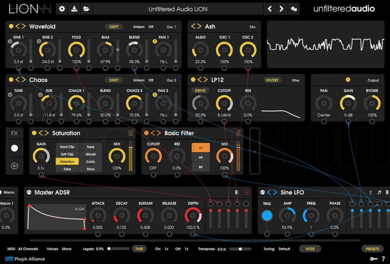Select the Tube saturation mode
Image resolution: width=390 pixels, height=264 pixels.
point(67,169)
